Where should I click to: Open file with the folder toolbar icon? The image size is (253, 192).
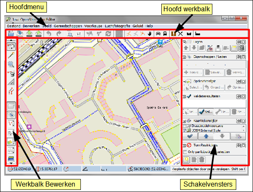click(10, 34)
